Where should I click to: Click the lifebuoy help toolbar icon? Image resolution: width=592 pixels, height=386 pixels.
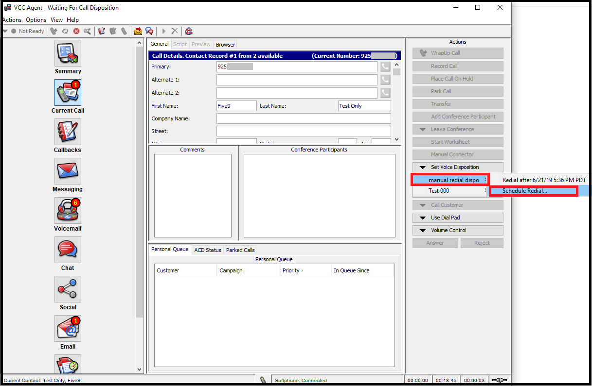[189, 31]
